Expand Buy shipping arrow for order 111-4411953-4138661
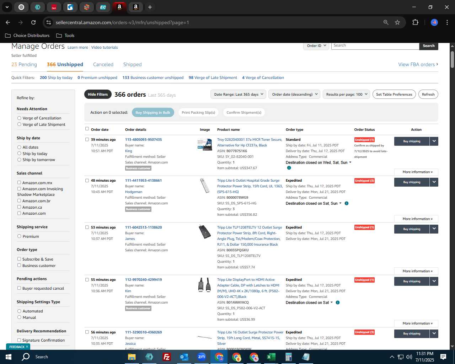 point(434,182)
